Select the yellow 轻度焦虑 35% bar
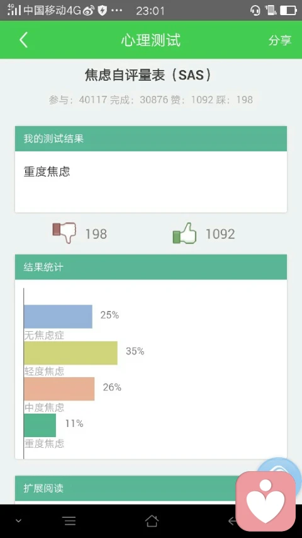The height and width of the screenshot is (538, 302). pos(70,353)
